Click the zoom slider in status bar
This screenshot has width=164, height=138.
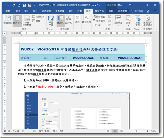pos(137,131)
